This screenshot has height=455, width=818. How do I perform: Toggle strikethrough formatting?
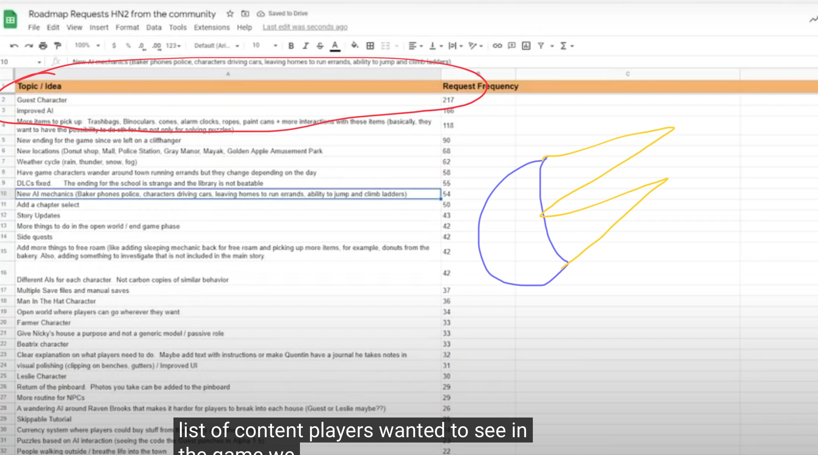click(x=320, y=46)
